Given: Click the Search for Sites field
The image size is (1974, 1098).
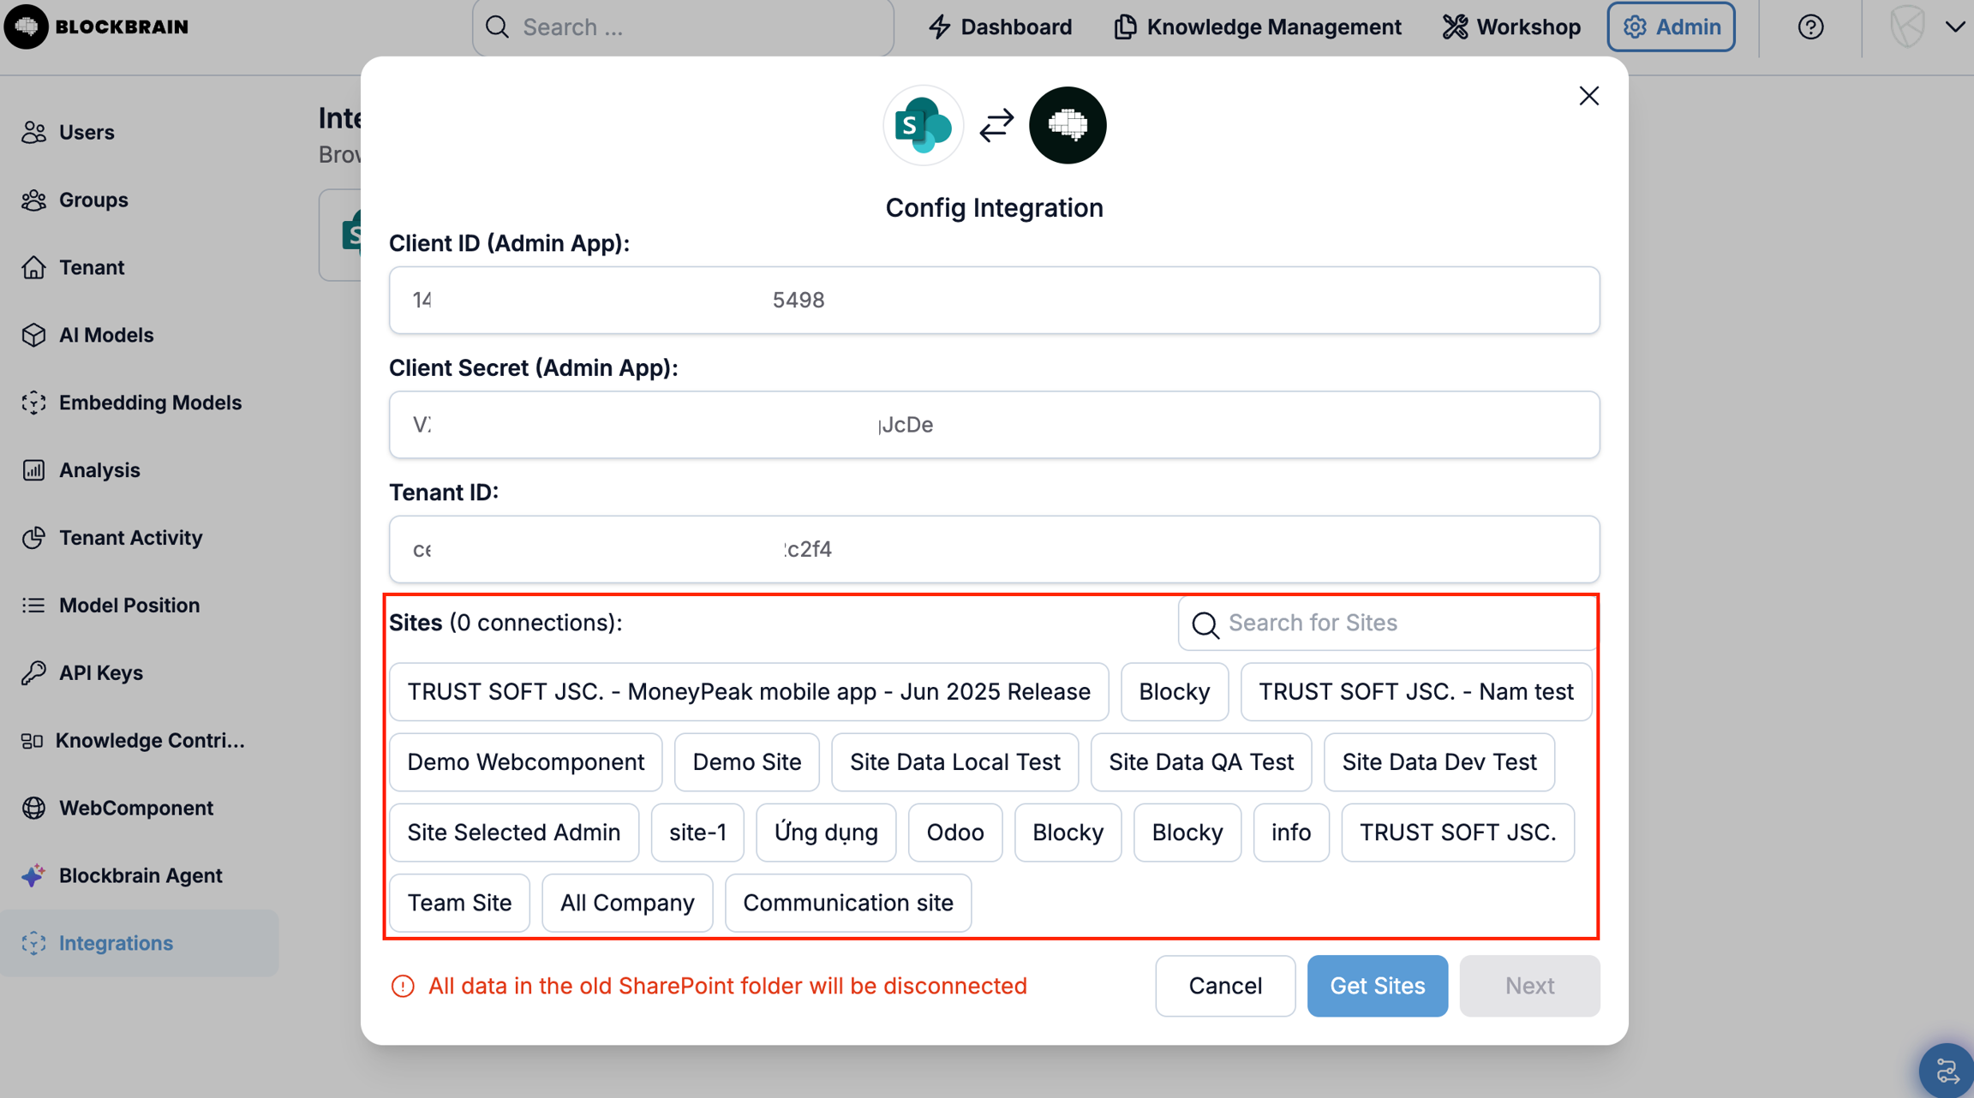Looking at the screenshot, I should (x=1388, y=624).
